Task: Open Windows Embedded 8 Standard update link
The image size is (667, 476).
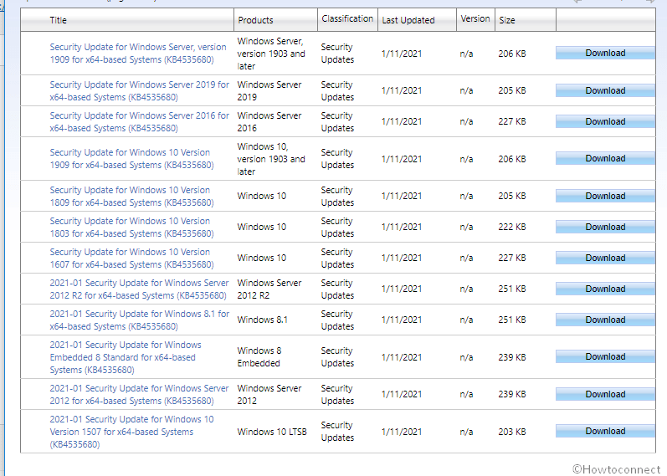Action: 126,357
